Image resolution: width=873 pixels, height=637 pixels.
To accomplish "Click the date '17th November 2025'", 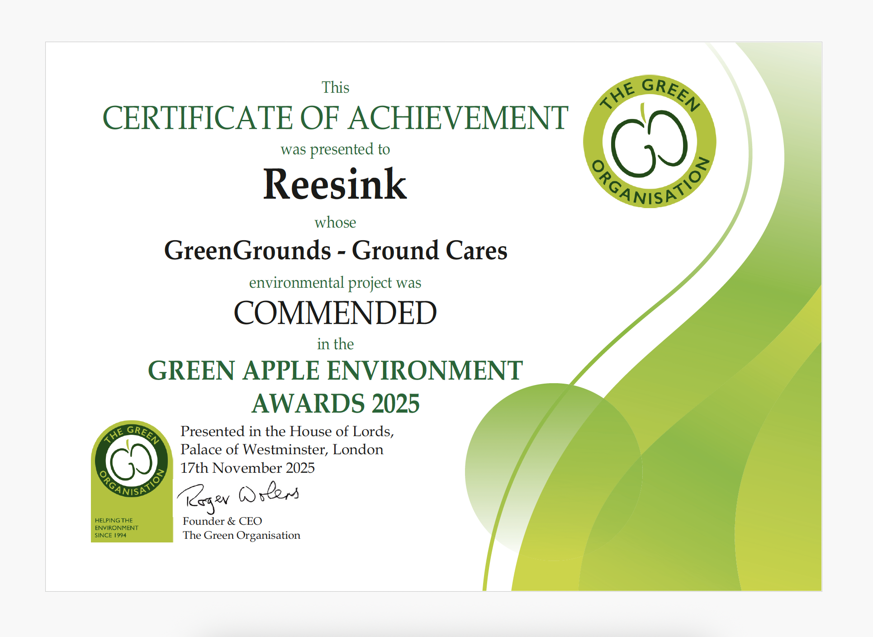I will [x=247, y=468].
